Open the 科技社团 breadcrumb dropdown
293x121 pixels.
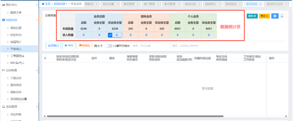(x=61, y=4)
